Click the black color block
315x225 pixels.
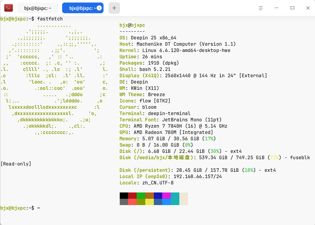point(124,195)
